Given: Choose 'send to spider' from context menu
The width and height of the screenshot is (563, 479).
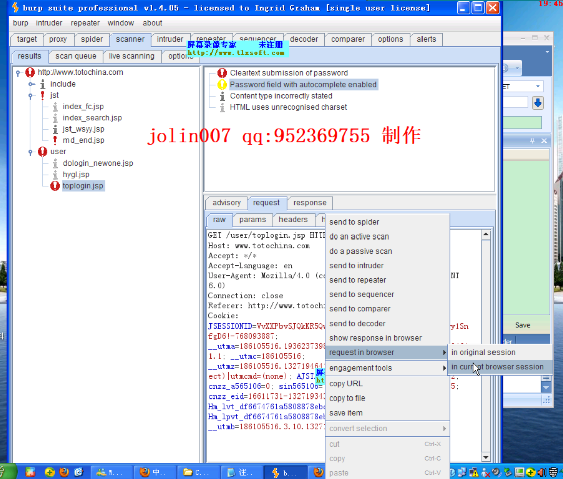Looking at the screenshot, I should point(387,222).
